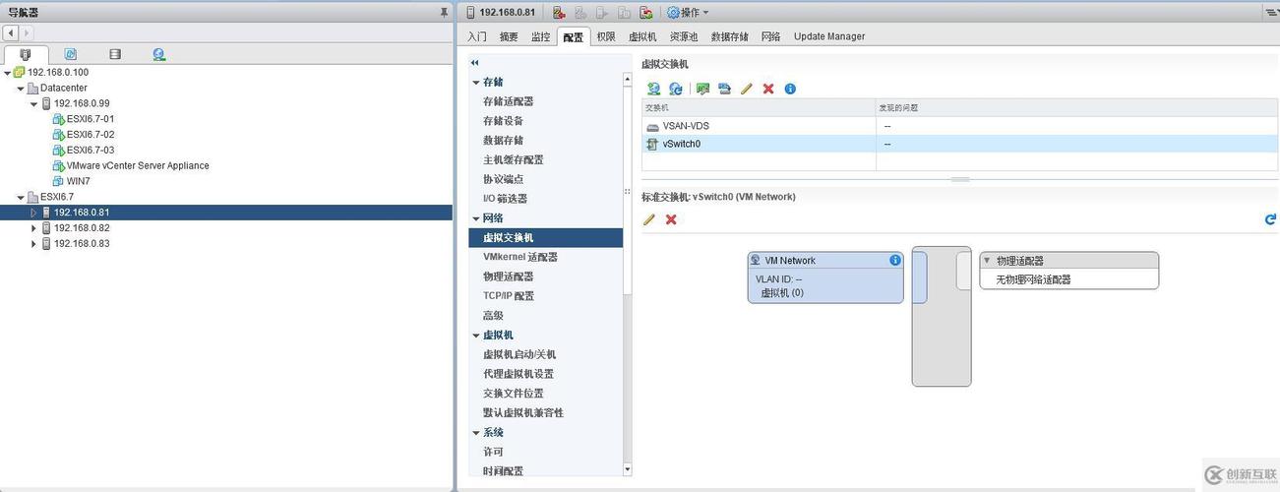Open I/O 筛选器 settings
Viewport: 1280px width, 492px height.
[506, 199]
